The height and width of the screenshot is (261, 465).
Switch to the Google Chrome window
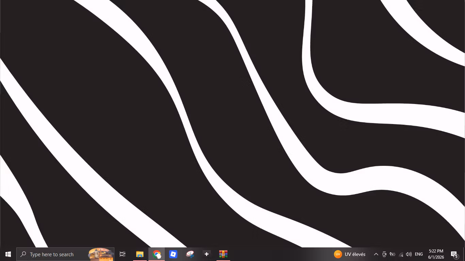(157, 254)
